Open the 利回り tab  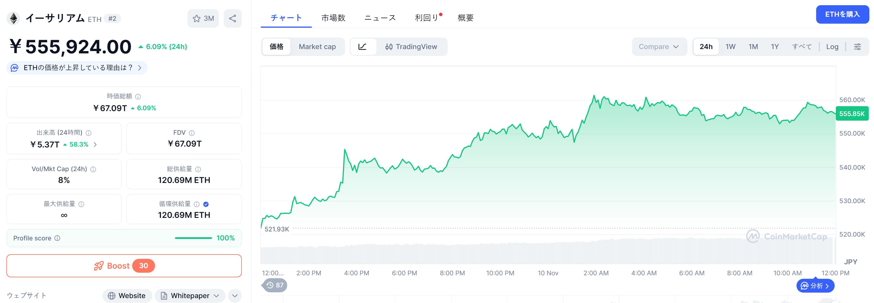tap(427, 18)
